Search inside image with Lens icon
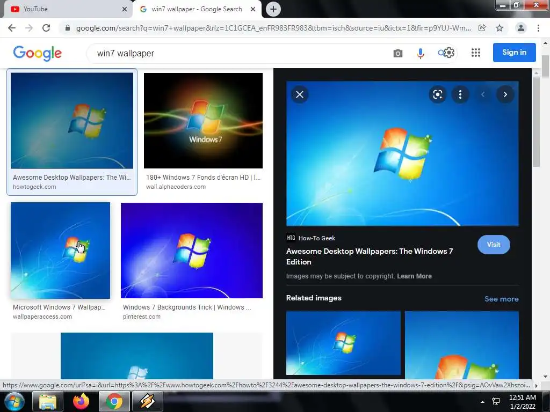The height and width of the screenshot is (412, 550). point(437,94)
